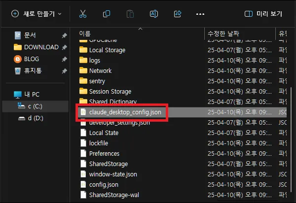Select the logs folder
296x203 pixels.
(95, 61)
